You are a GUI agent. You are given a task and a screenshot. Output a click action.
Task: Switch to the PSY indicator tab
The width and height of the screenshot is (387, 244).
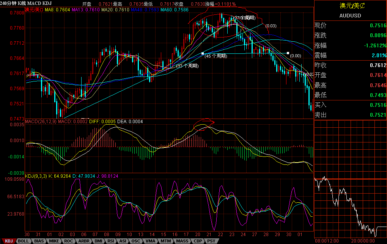pos(211,241)
